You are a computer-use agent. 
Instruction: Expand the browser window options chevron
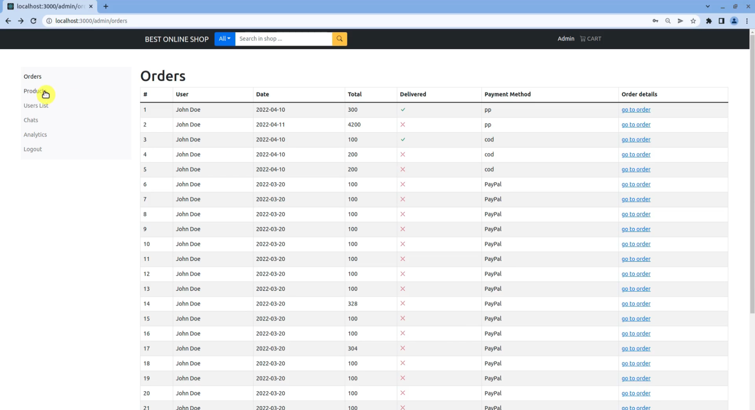point(708,6)
